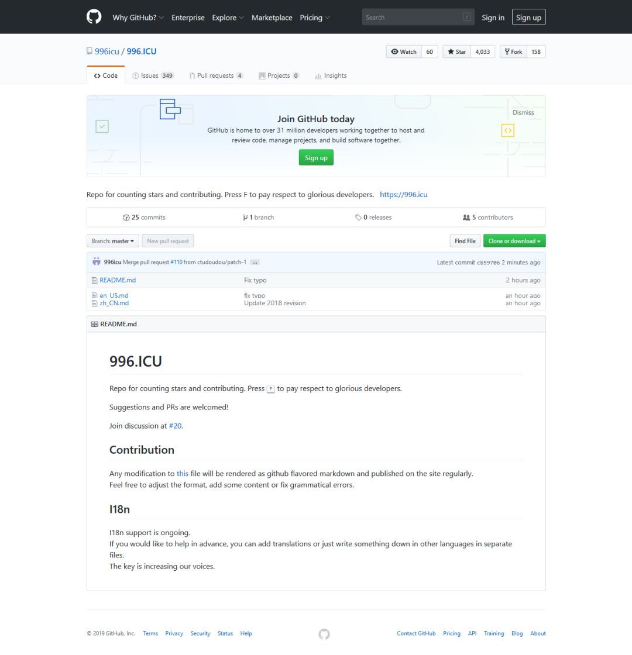Click the people icon next to 5 contributors

[x=466, y=217]
